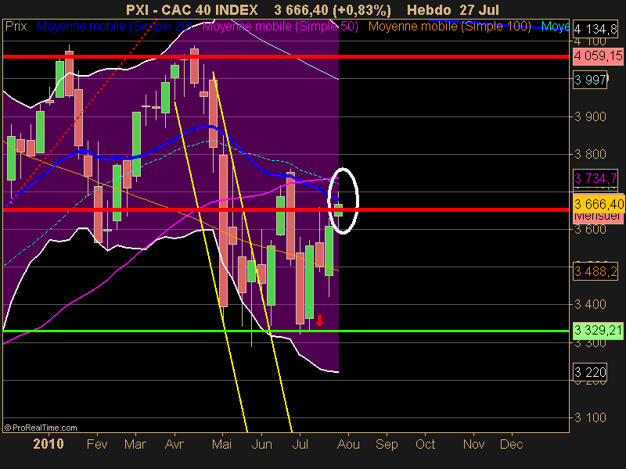The image size is (626, 469).
Task: Click the Aou month label
Action: click(x=348, y=444)
